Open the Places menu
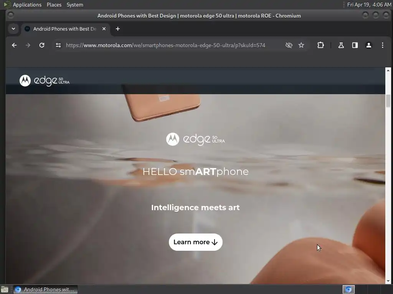Screen dimensions: 393x294 [54, 5]
